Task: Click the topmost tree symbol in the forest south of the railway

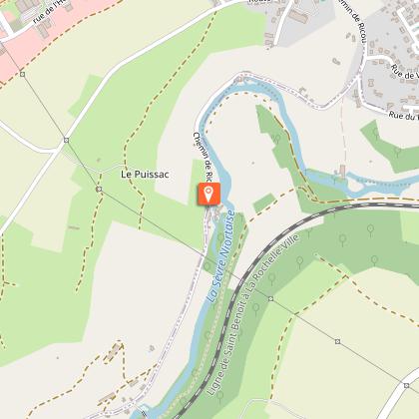Action: pyautogui.click(x=370, y=229)
